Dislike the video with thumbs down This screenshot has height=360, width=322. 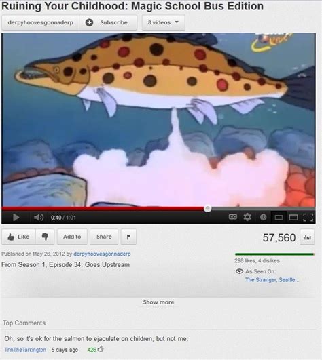pyautogui.click(x=45, y=237)
